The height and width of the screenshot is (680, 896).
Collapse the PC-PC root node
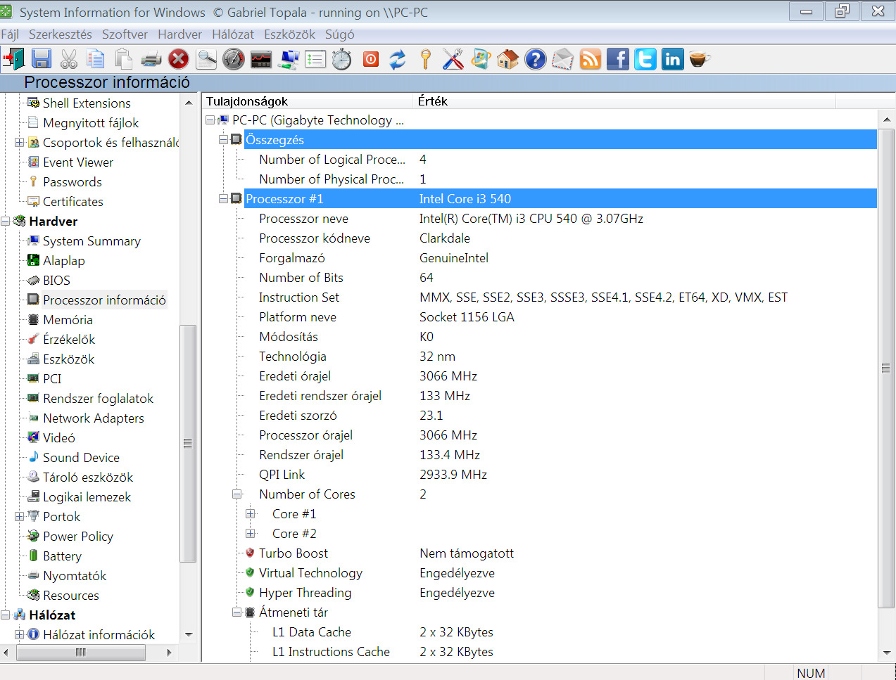pyautogui.click(x=210, y=120)
